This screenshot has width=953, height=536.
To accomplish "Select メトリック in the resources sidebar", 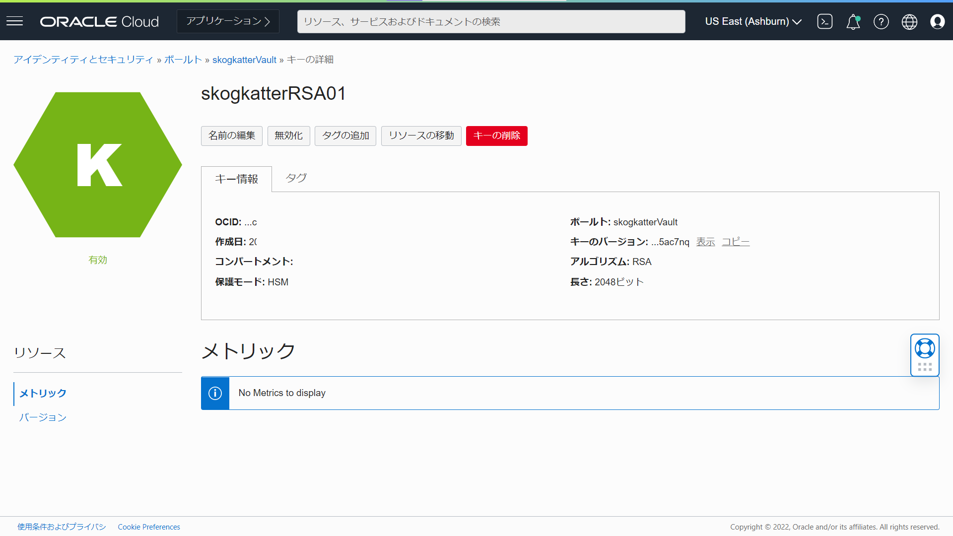I will pyautogui.click(x=42, y=393).
